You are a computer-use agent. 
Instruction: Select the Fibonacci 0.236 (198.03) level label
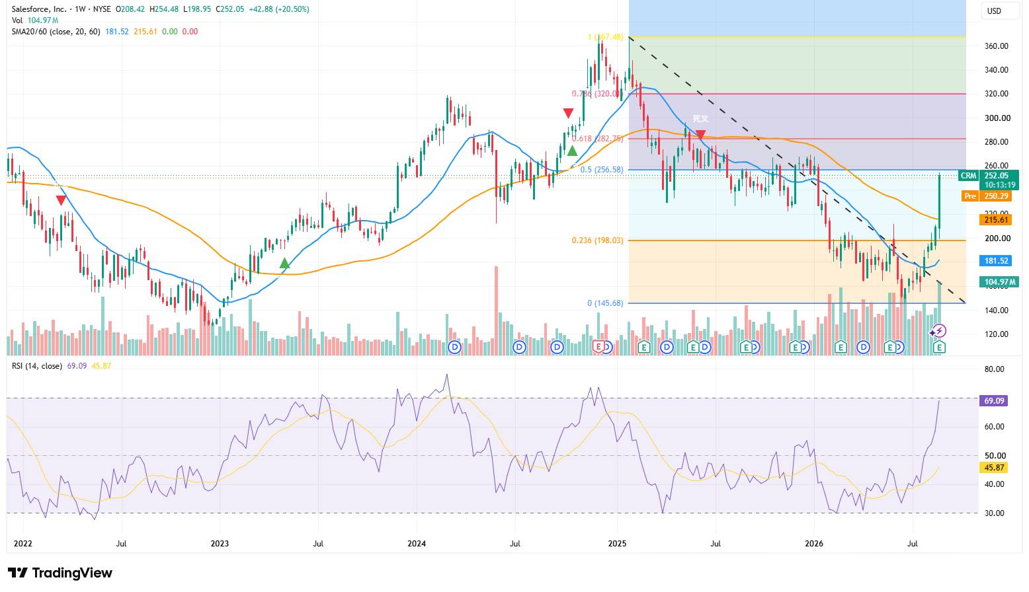pyautogui.click(x=598, y=240)
